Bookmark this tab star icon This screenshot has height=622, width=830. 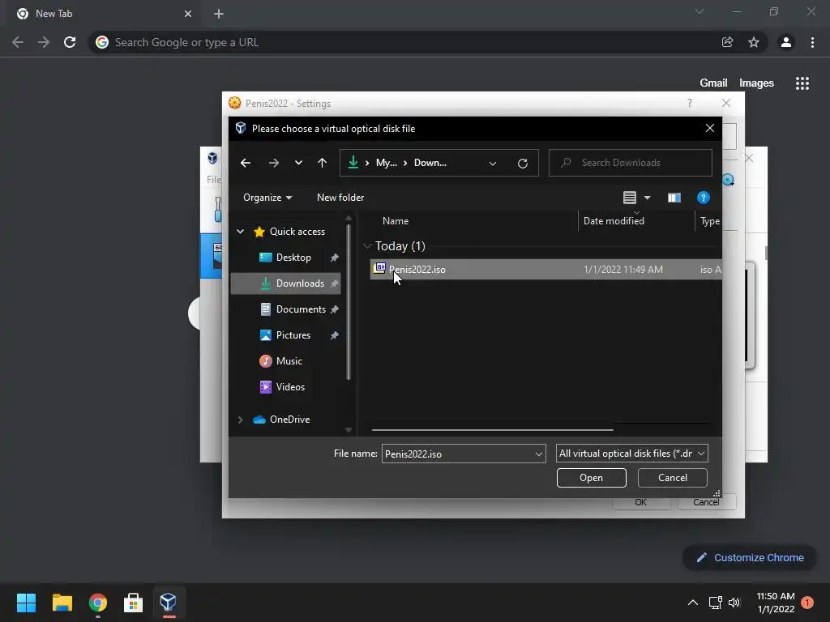[754, 42]
